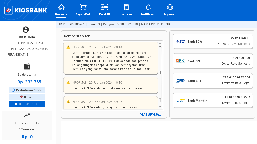
Task: Click the 'Bank BNI' name label
Action: pos(194,61)
